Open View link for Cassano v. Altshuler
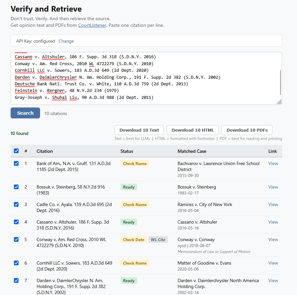297x295 pixels. (x=273, y=222)
